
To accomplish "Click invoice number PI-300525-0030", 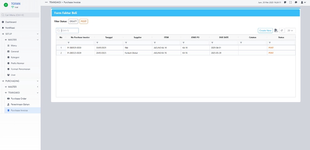I will (74, 48).
